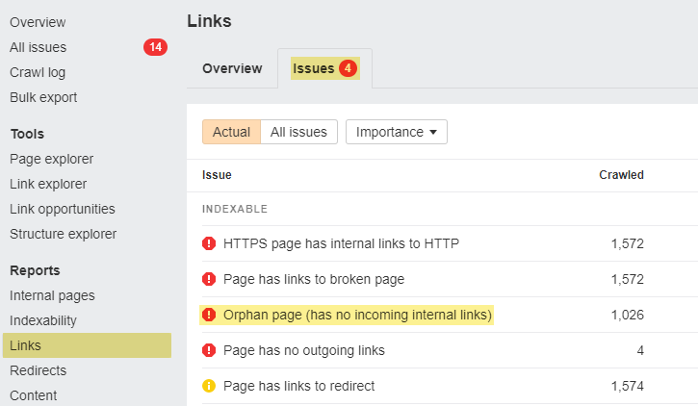Click crawled count 1,572 for broken page issue

click(x=627, y=279)
